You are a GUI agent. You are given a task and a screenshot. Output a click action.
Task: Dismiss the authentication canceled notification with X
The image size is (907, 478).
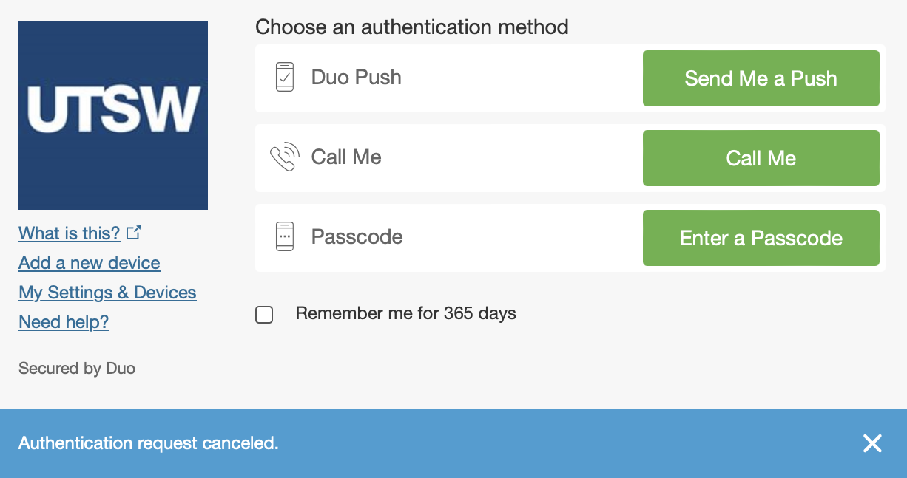tap(872, 443)
